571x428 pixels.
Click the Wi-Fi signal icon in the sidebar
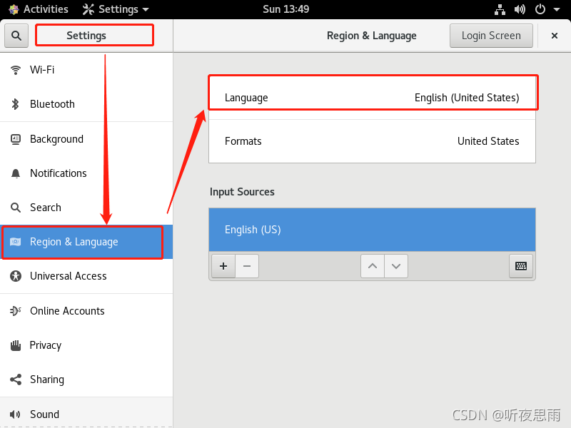[x=16, y=70]
